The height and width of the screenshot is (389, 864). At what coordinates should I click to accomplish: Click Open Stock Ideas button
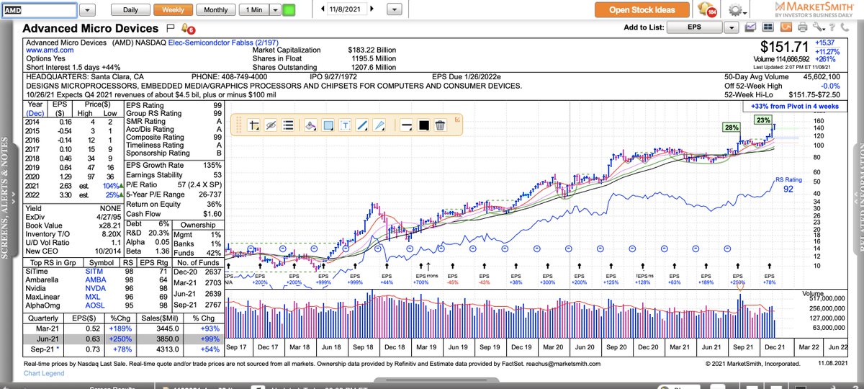click(642, 9)
